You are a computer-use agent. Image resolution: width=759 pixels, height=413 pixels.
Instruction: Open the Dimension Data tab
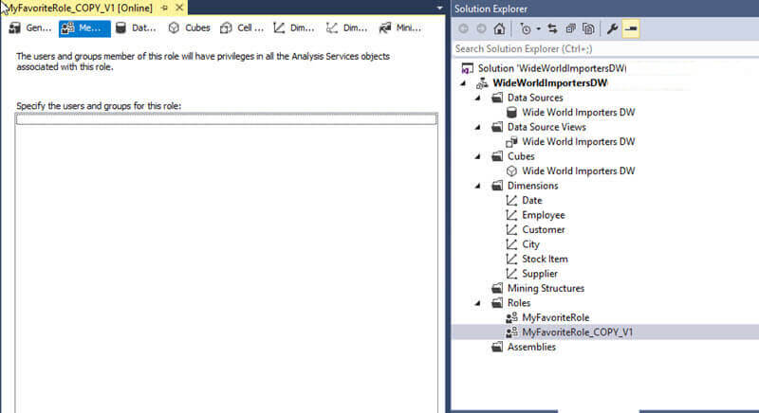347,28
